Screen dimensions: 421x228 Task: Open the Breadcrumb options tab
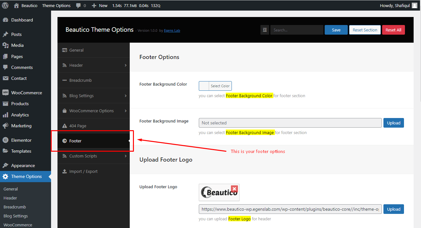pos(93,80)
